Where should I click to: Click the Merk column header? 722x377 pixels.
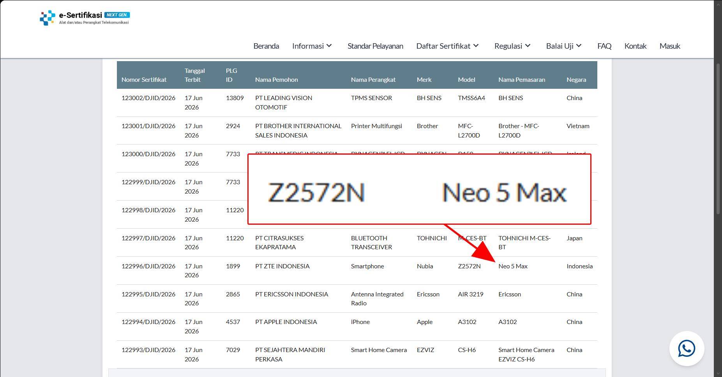[424, 79]
